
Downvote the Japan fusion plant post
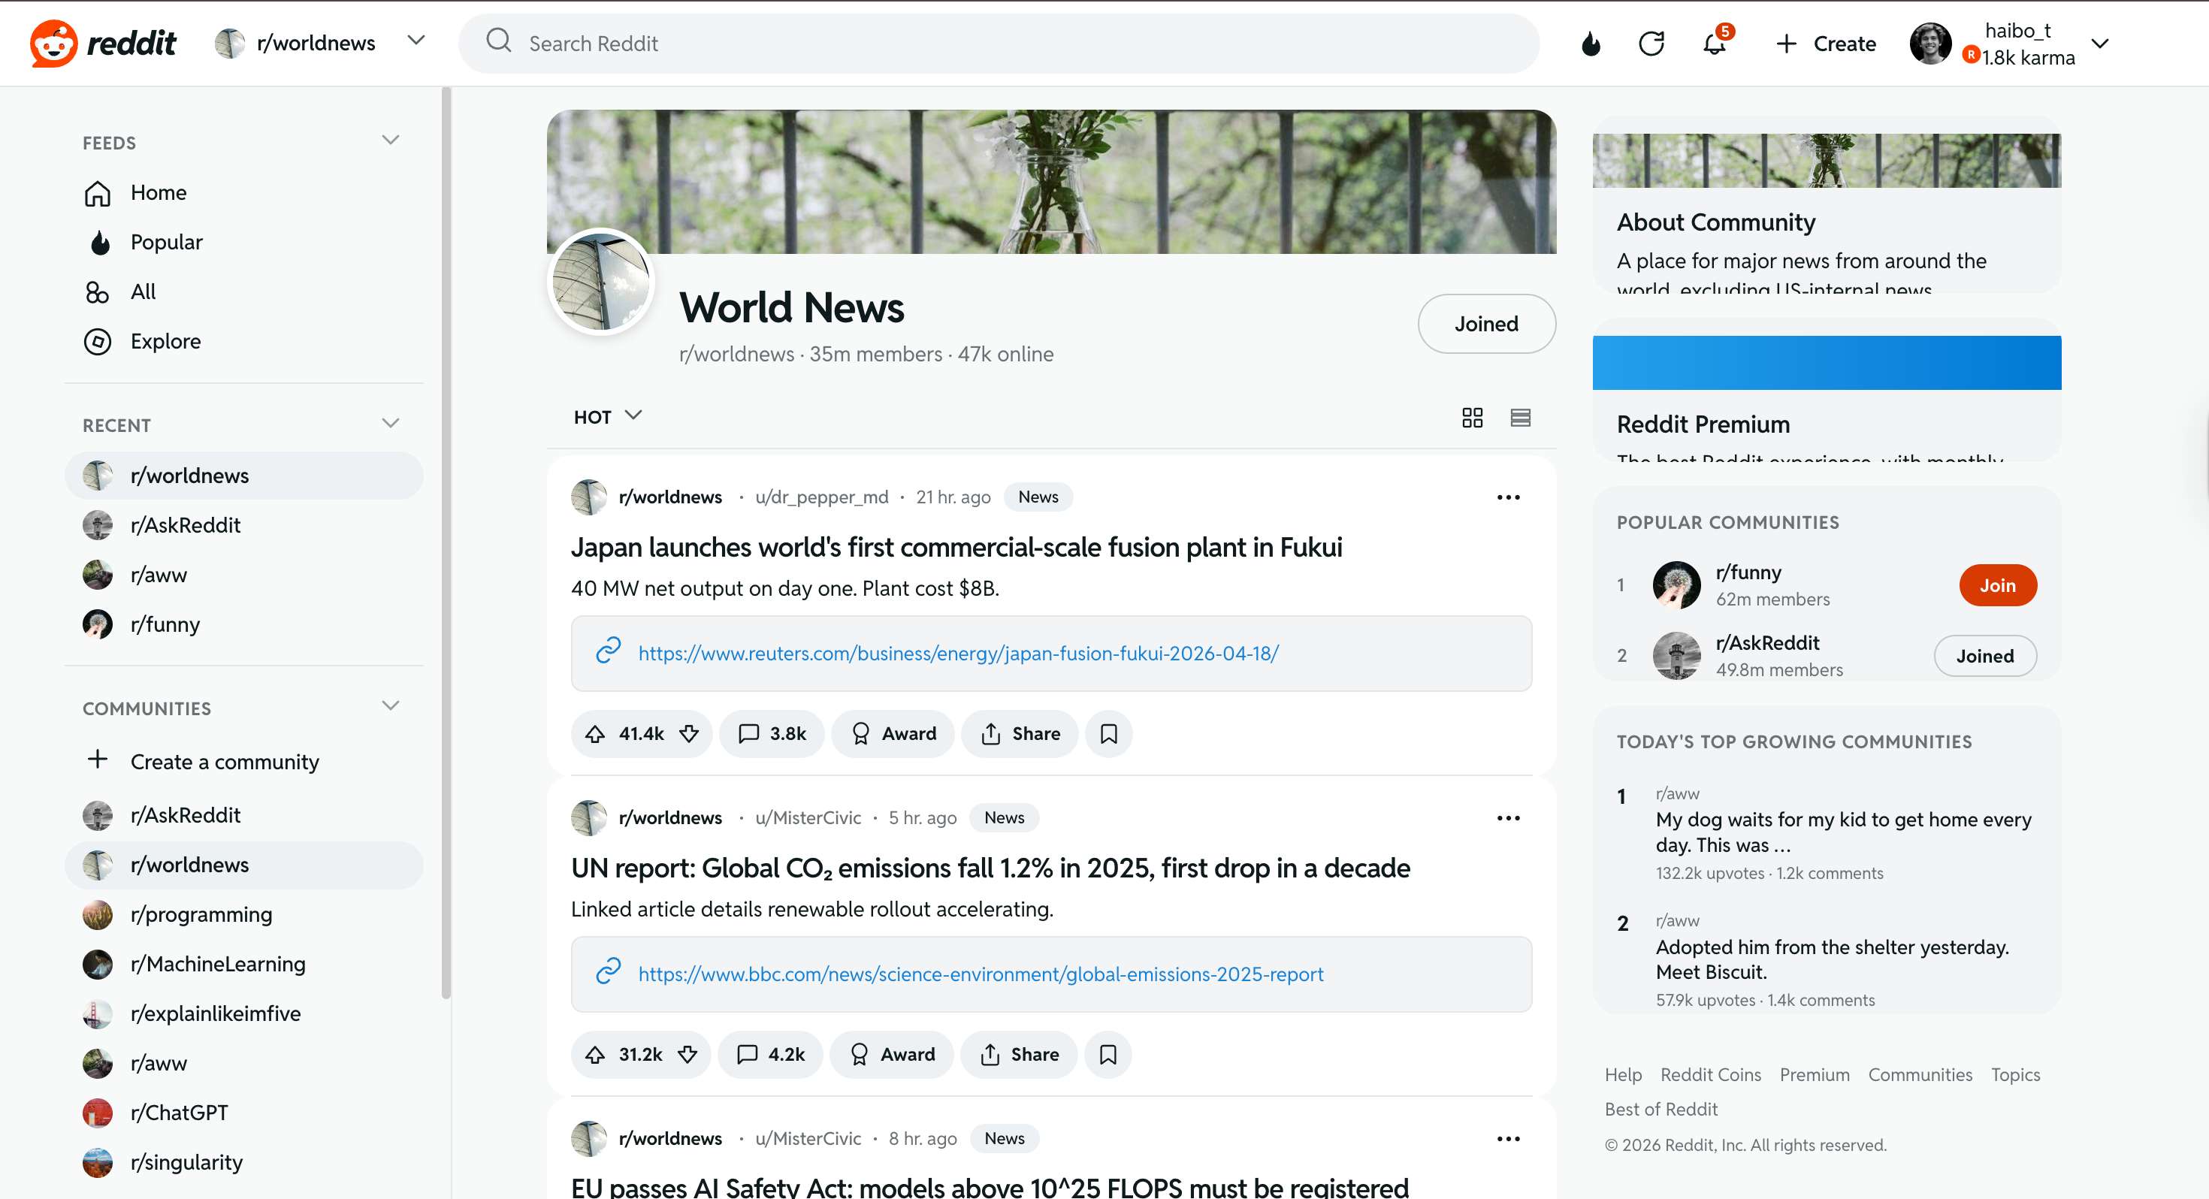tap(688, 734)
